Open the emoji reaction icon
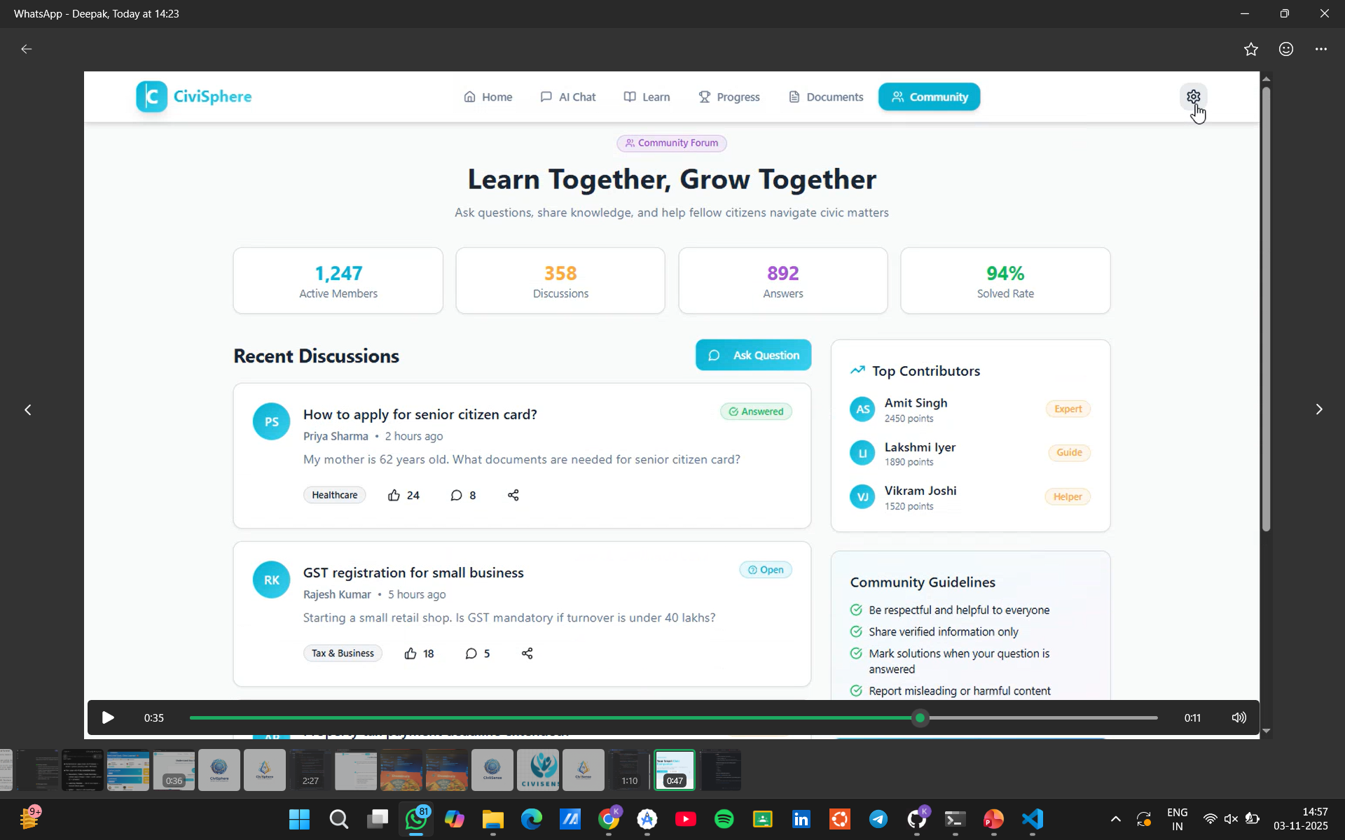The height and width of the screenshot is (840, 1345). [1286, 49]
